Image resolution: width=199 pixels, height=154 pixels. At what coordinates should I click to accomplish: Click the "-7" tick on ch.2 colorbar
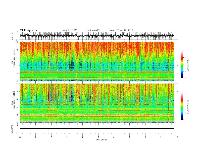tap(185, 120)
